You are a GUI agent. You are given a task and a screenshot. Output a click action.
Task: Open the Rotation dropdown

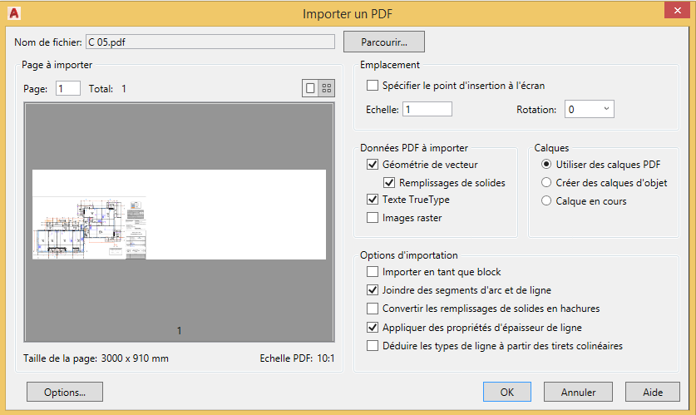(x=589, y=109)
